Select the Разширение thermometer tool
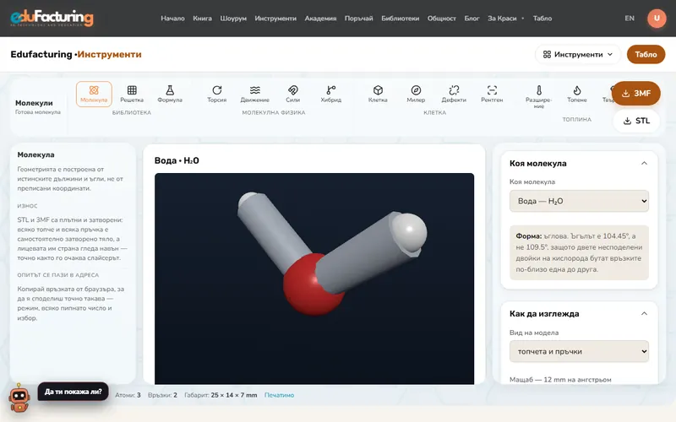This screenshot has height=422, width=676. click(x=539, y=97)
